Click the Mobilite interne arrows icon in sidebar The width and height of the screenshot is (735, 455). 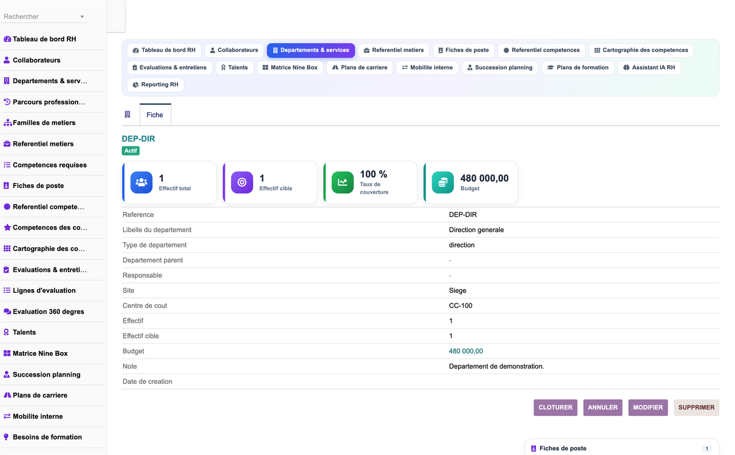pos(7,416)
